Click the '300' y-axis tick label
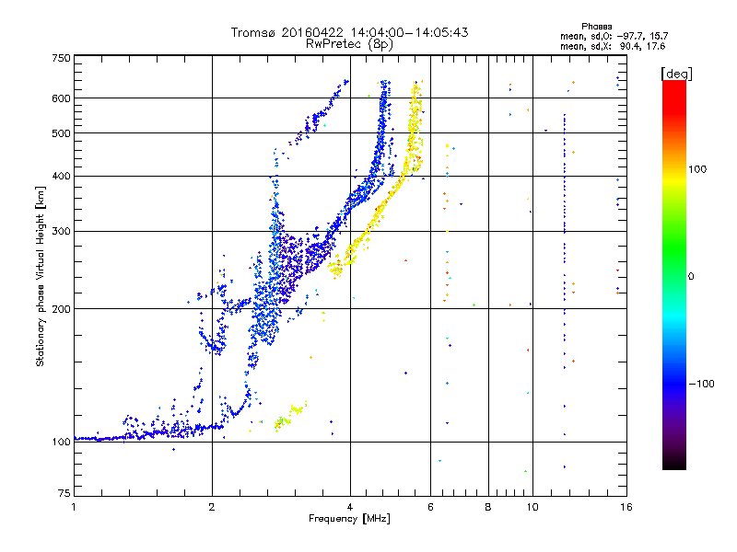Screen dimensions: 737x552 click(x=62, y=231)
